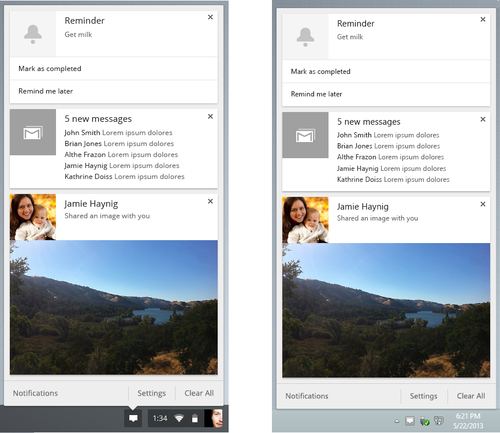Close the 5 new messages notification in the Chrome OS panel

[211, 117]
